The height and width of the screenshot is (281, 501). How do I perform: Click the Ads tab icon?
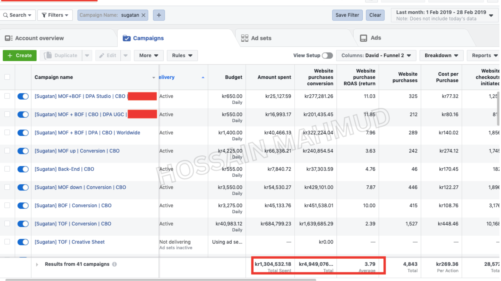363,38
